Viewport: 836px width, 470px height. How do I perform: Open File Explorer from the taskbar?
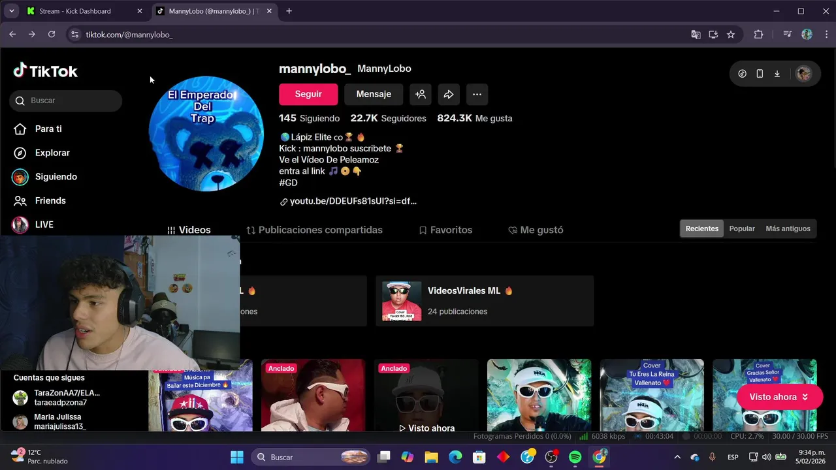[x=431, y=457]
